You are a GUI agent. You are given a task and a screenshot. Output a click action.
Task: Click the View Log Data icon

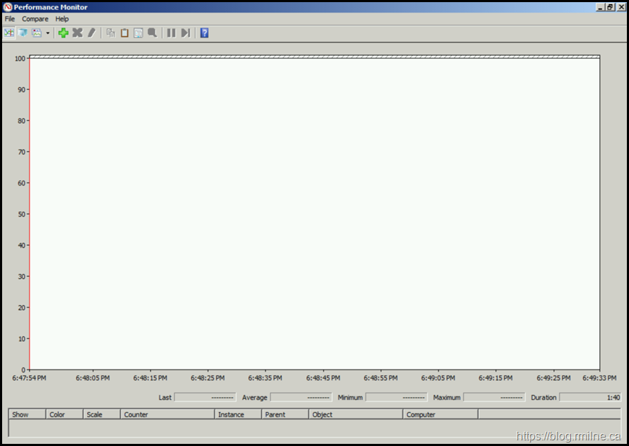pyautogui.click(x=23, y=33)
